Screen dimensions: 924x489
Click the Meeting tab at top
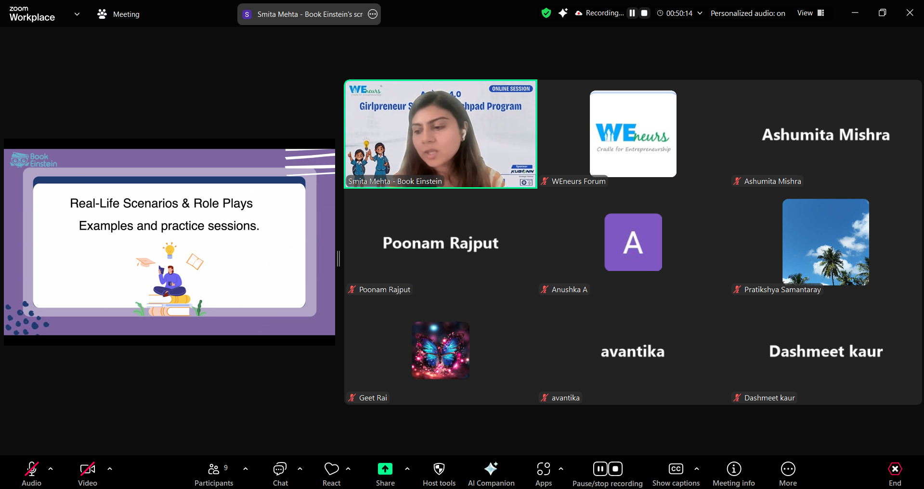tap(118, 14)
